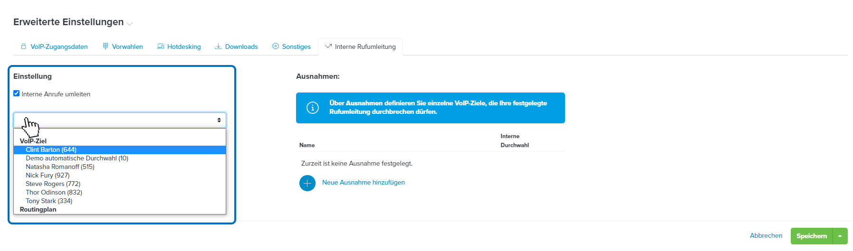Viewport: 853px width, 251px height.
Task: Click the gear icon next to Sonstiges
Action: click(x=276, y=46)
